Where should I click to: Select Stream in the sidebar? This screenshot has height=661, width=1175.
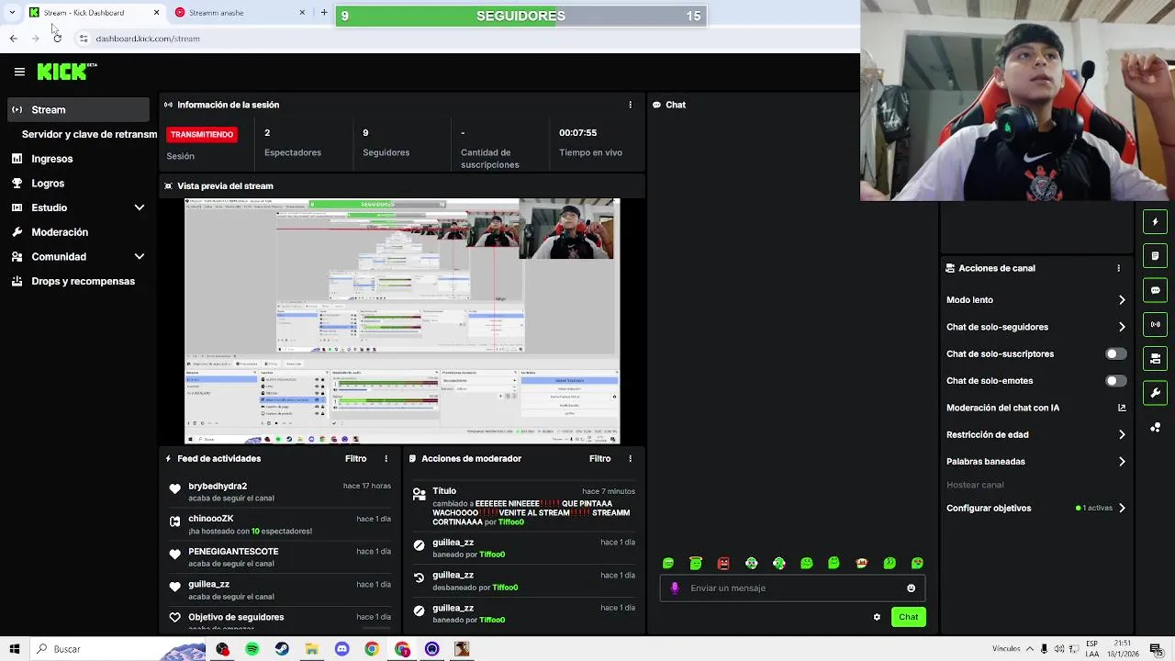[77, 109]
